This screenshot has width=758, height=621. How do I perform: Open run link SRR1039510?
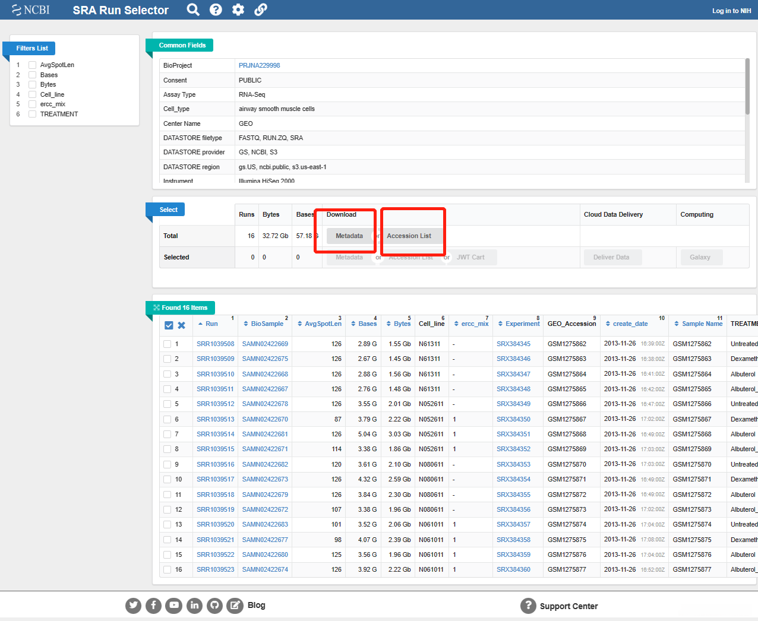pyautogui.click(x=216, y=374)
